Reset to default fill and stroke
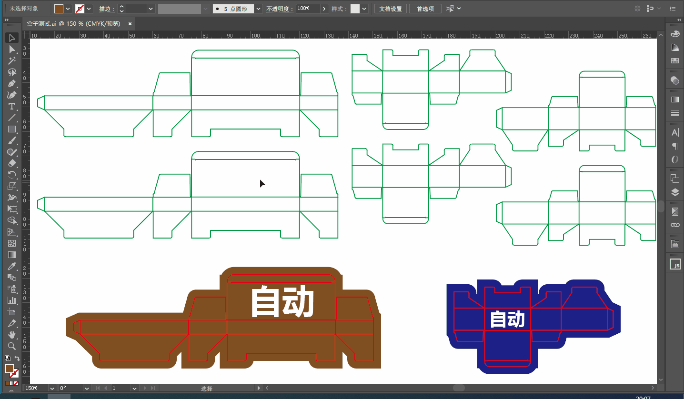 pyautogui.click(x=7, y=358)
